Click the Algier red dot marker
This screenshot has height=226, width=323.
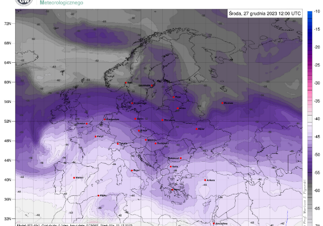[98, 195]
